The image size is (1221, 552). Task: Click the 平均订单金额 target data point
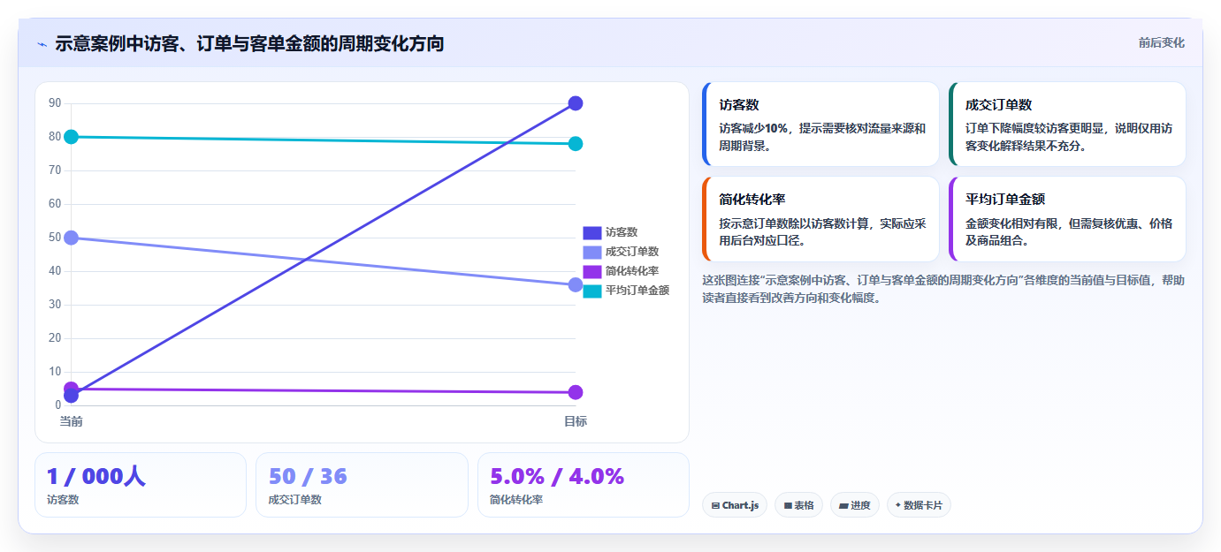pyautogui.click(x=576, y=144)
